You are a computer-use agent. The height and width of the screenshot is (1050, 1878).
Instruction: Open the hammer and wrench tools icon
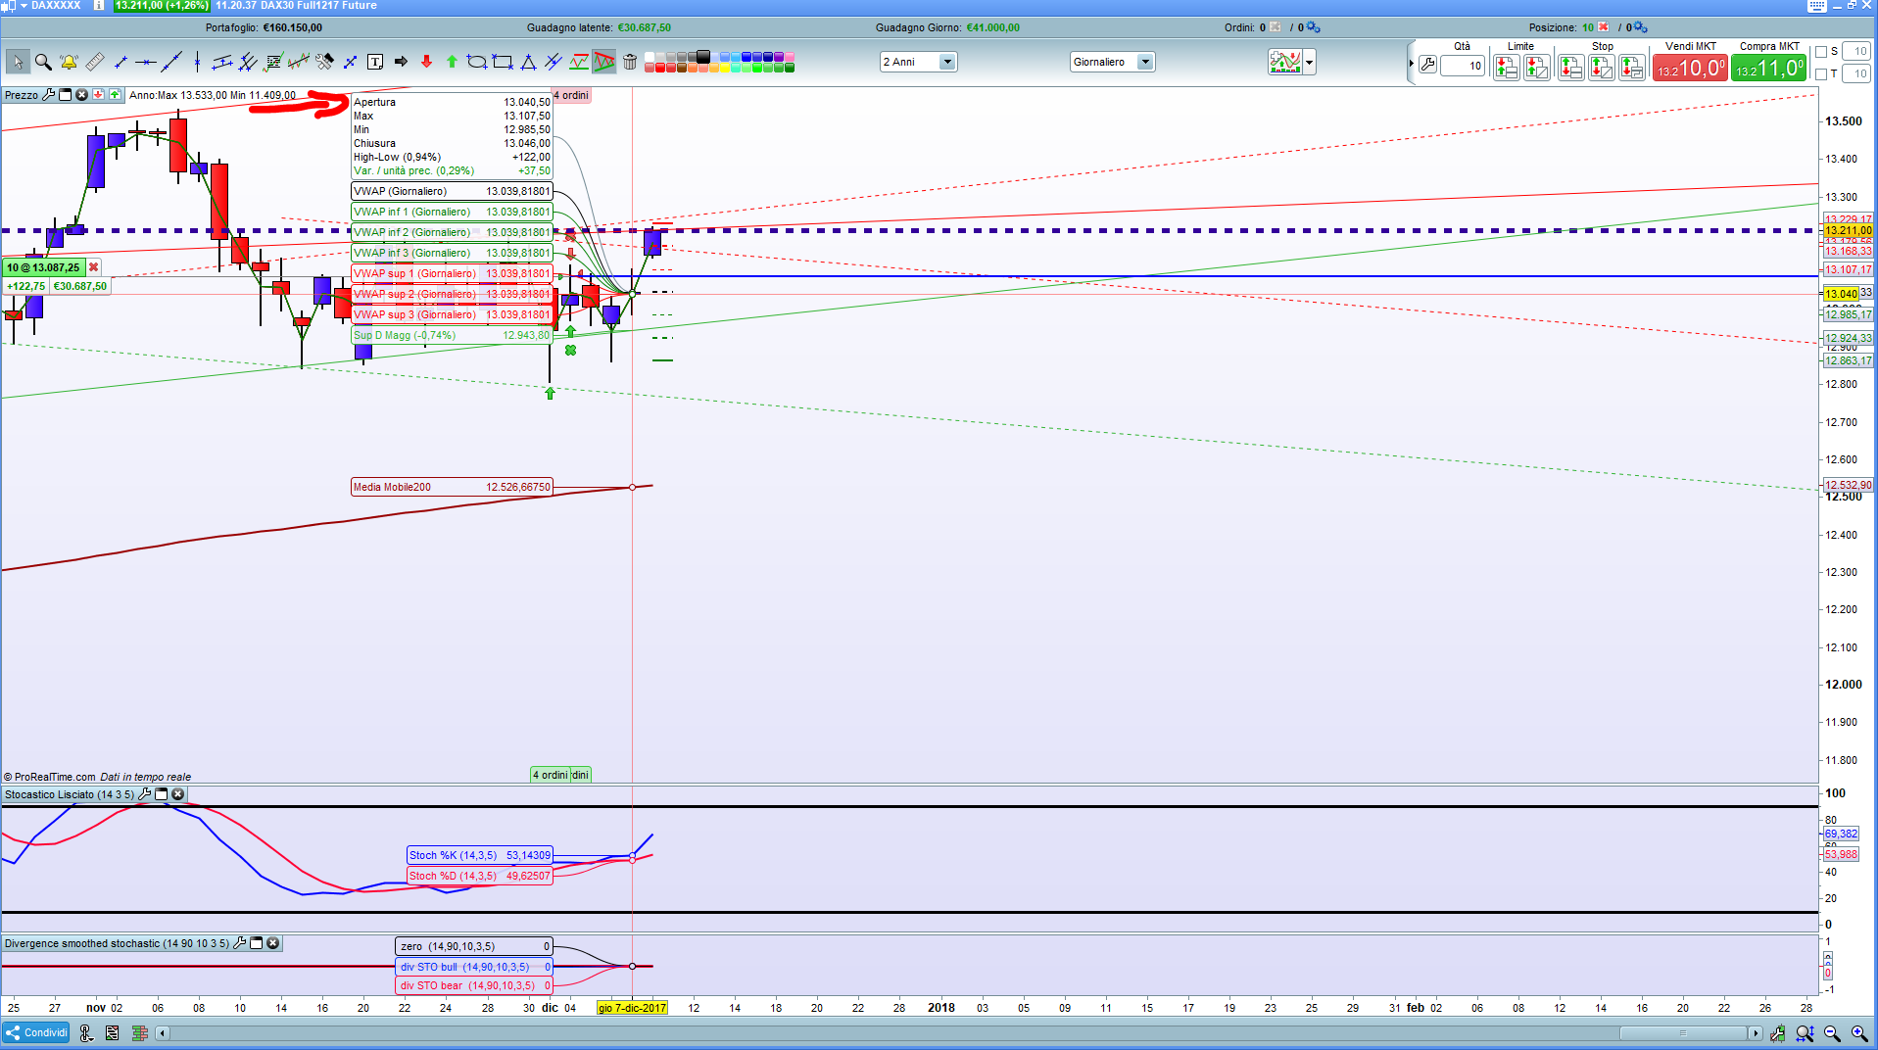pos(324,62)
